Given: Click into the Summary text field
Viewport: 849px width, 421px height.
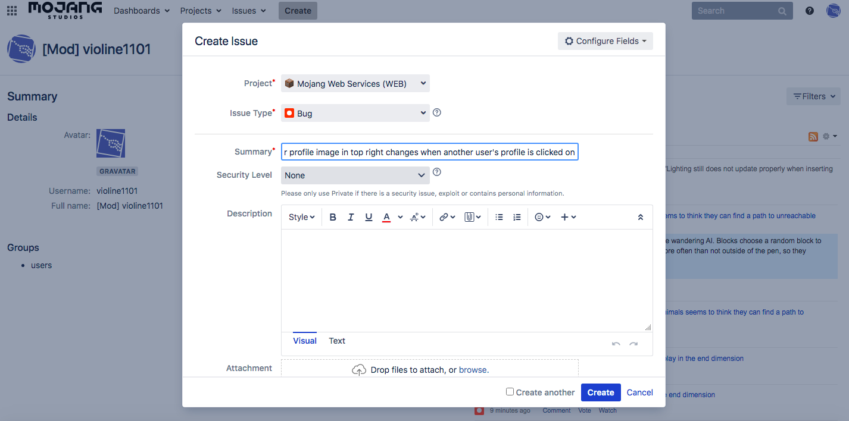Looking at the screenshot, I should pyautogui.click(x=429, y=152).
